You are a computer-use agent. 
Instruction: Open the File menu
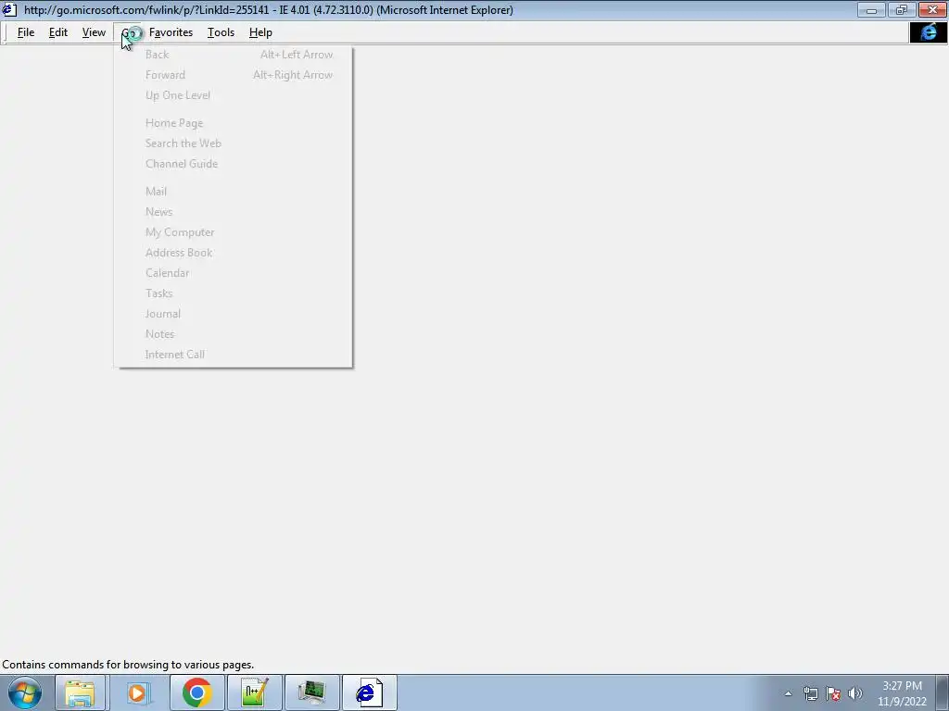[25, 32]
